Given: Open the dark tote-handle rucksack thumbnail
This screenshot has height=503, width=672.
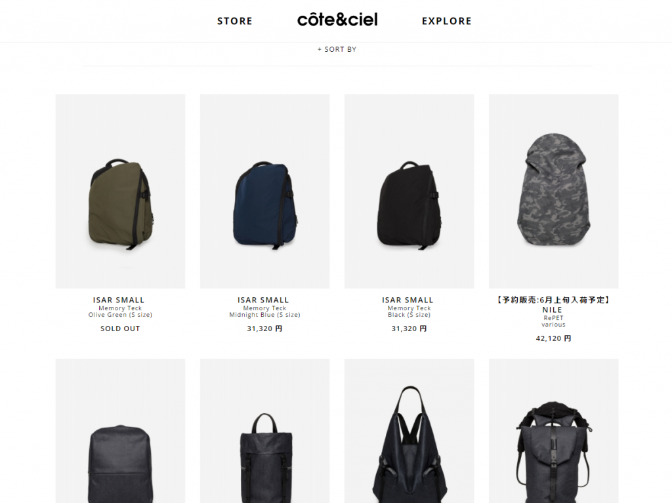Looking at the screenshot, I should pos(265,431).
